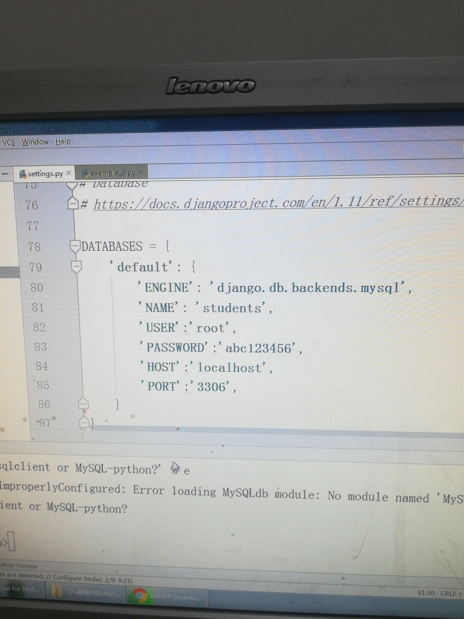The height and width of the screenshot is (619, 464).
Task: Click the DATABASES variable name
Action: pos(112,246)
